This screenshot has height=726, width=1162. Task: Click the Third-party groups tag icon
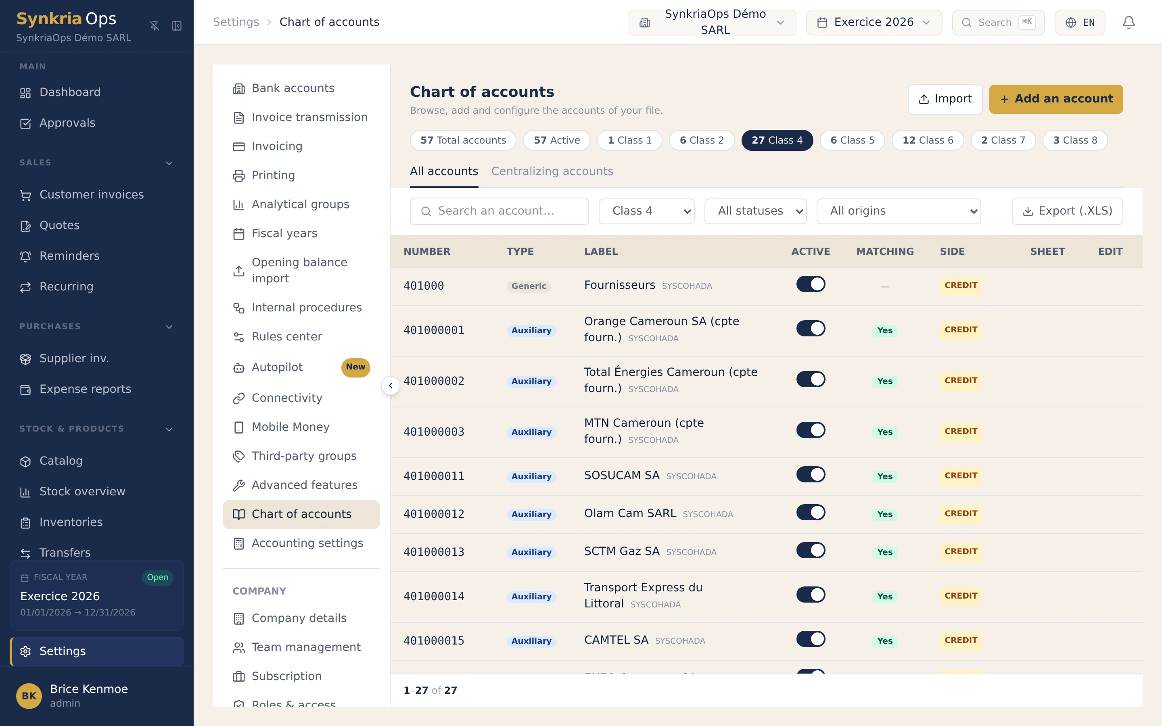coord(238,456)
